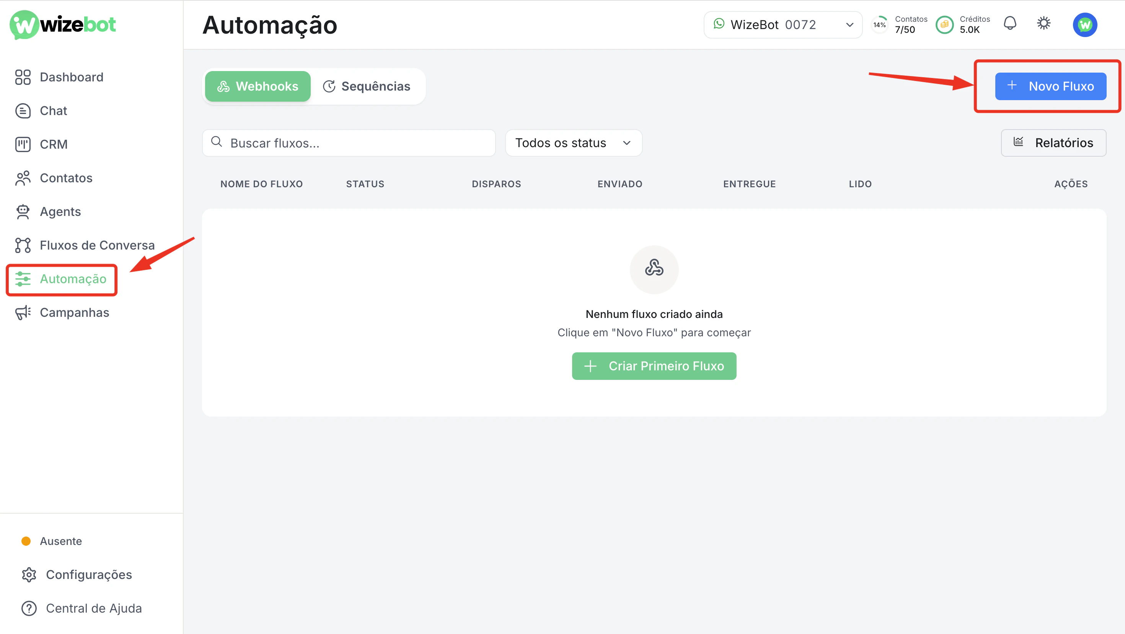Select the Agents icon

click(x=23, y=211)
